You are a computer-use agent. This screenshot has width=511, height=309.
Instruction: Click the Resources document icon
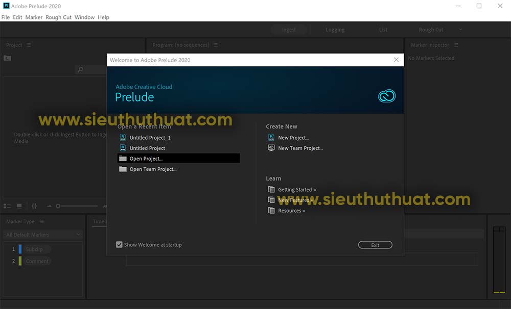(271, 210)
